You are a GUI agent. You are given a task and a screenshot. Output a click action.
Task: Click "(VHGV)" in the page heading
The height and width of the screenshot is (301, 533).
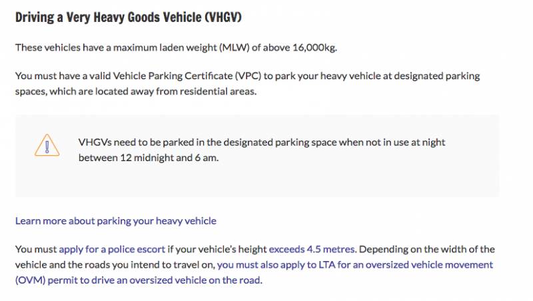pos(215,16)
